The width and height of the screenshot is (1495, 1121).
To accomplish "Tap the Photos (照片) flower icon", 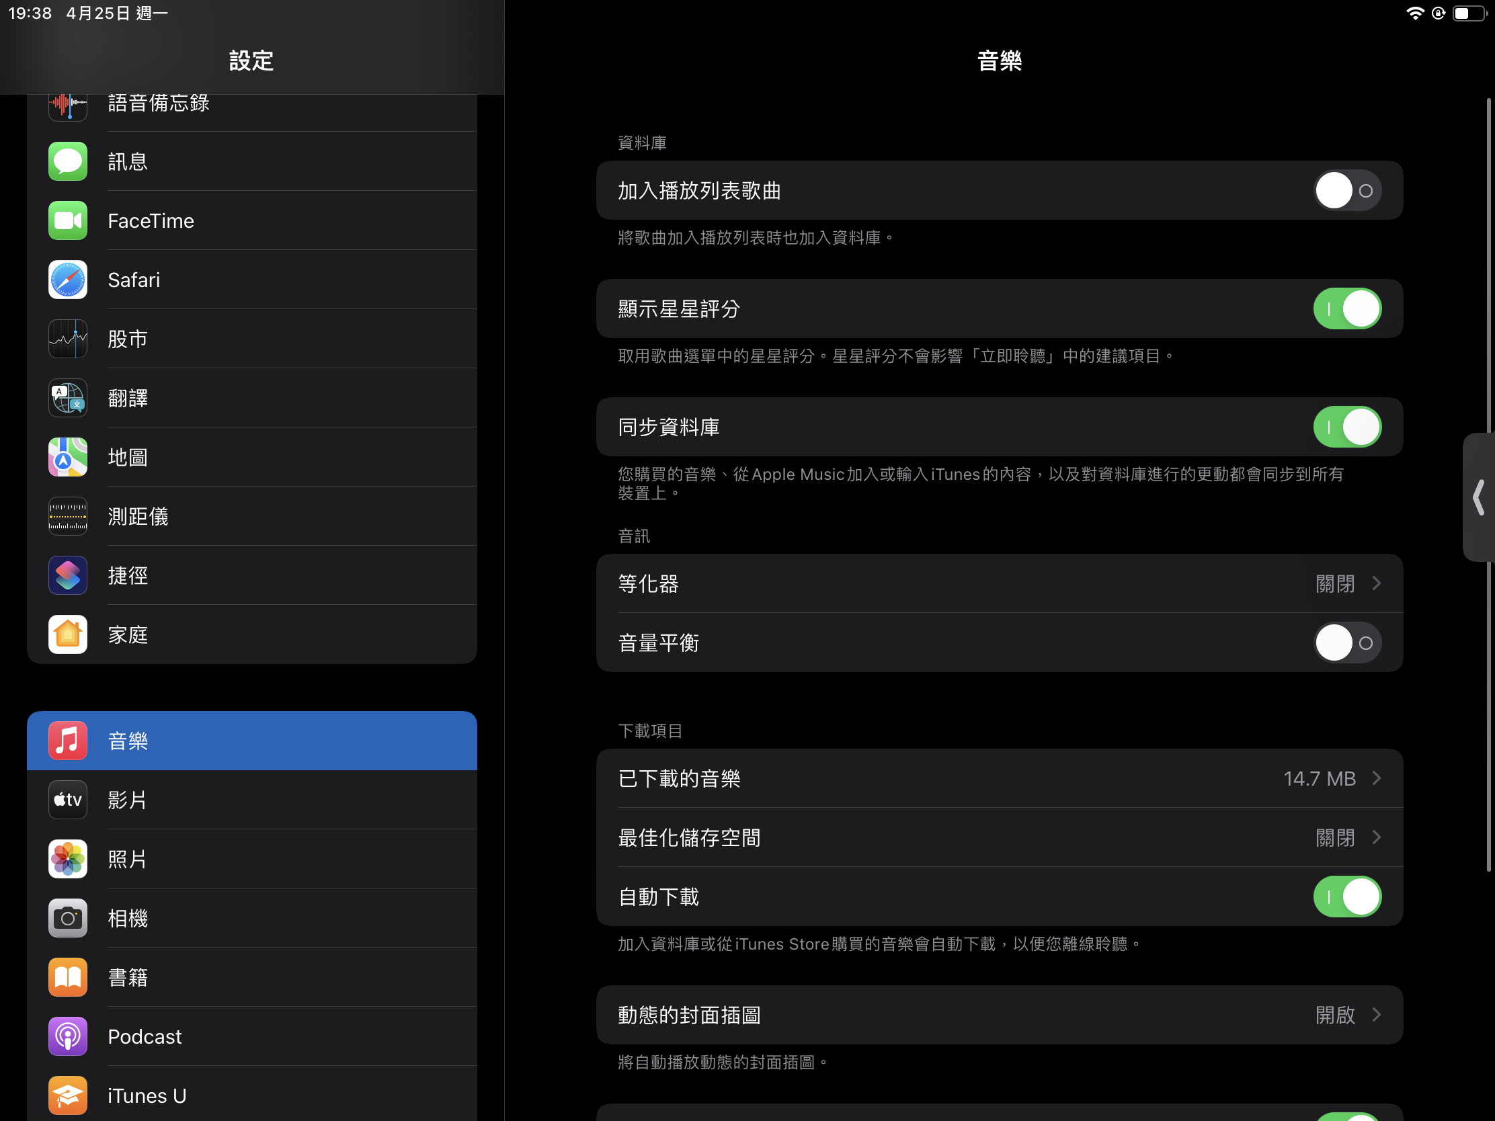I will (68, 859).
